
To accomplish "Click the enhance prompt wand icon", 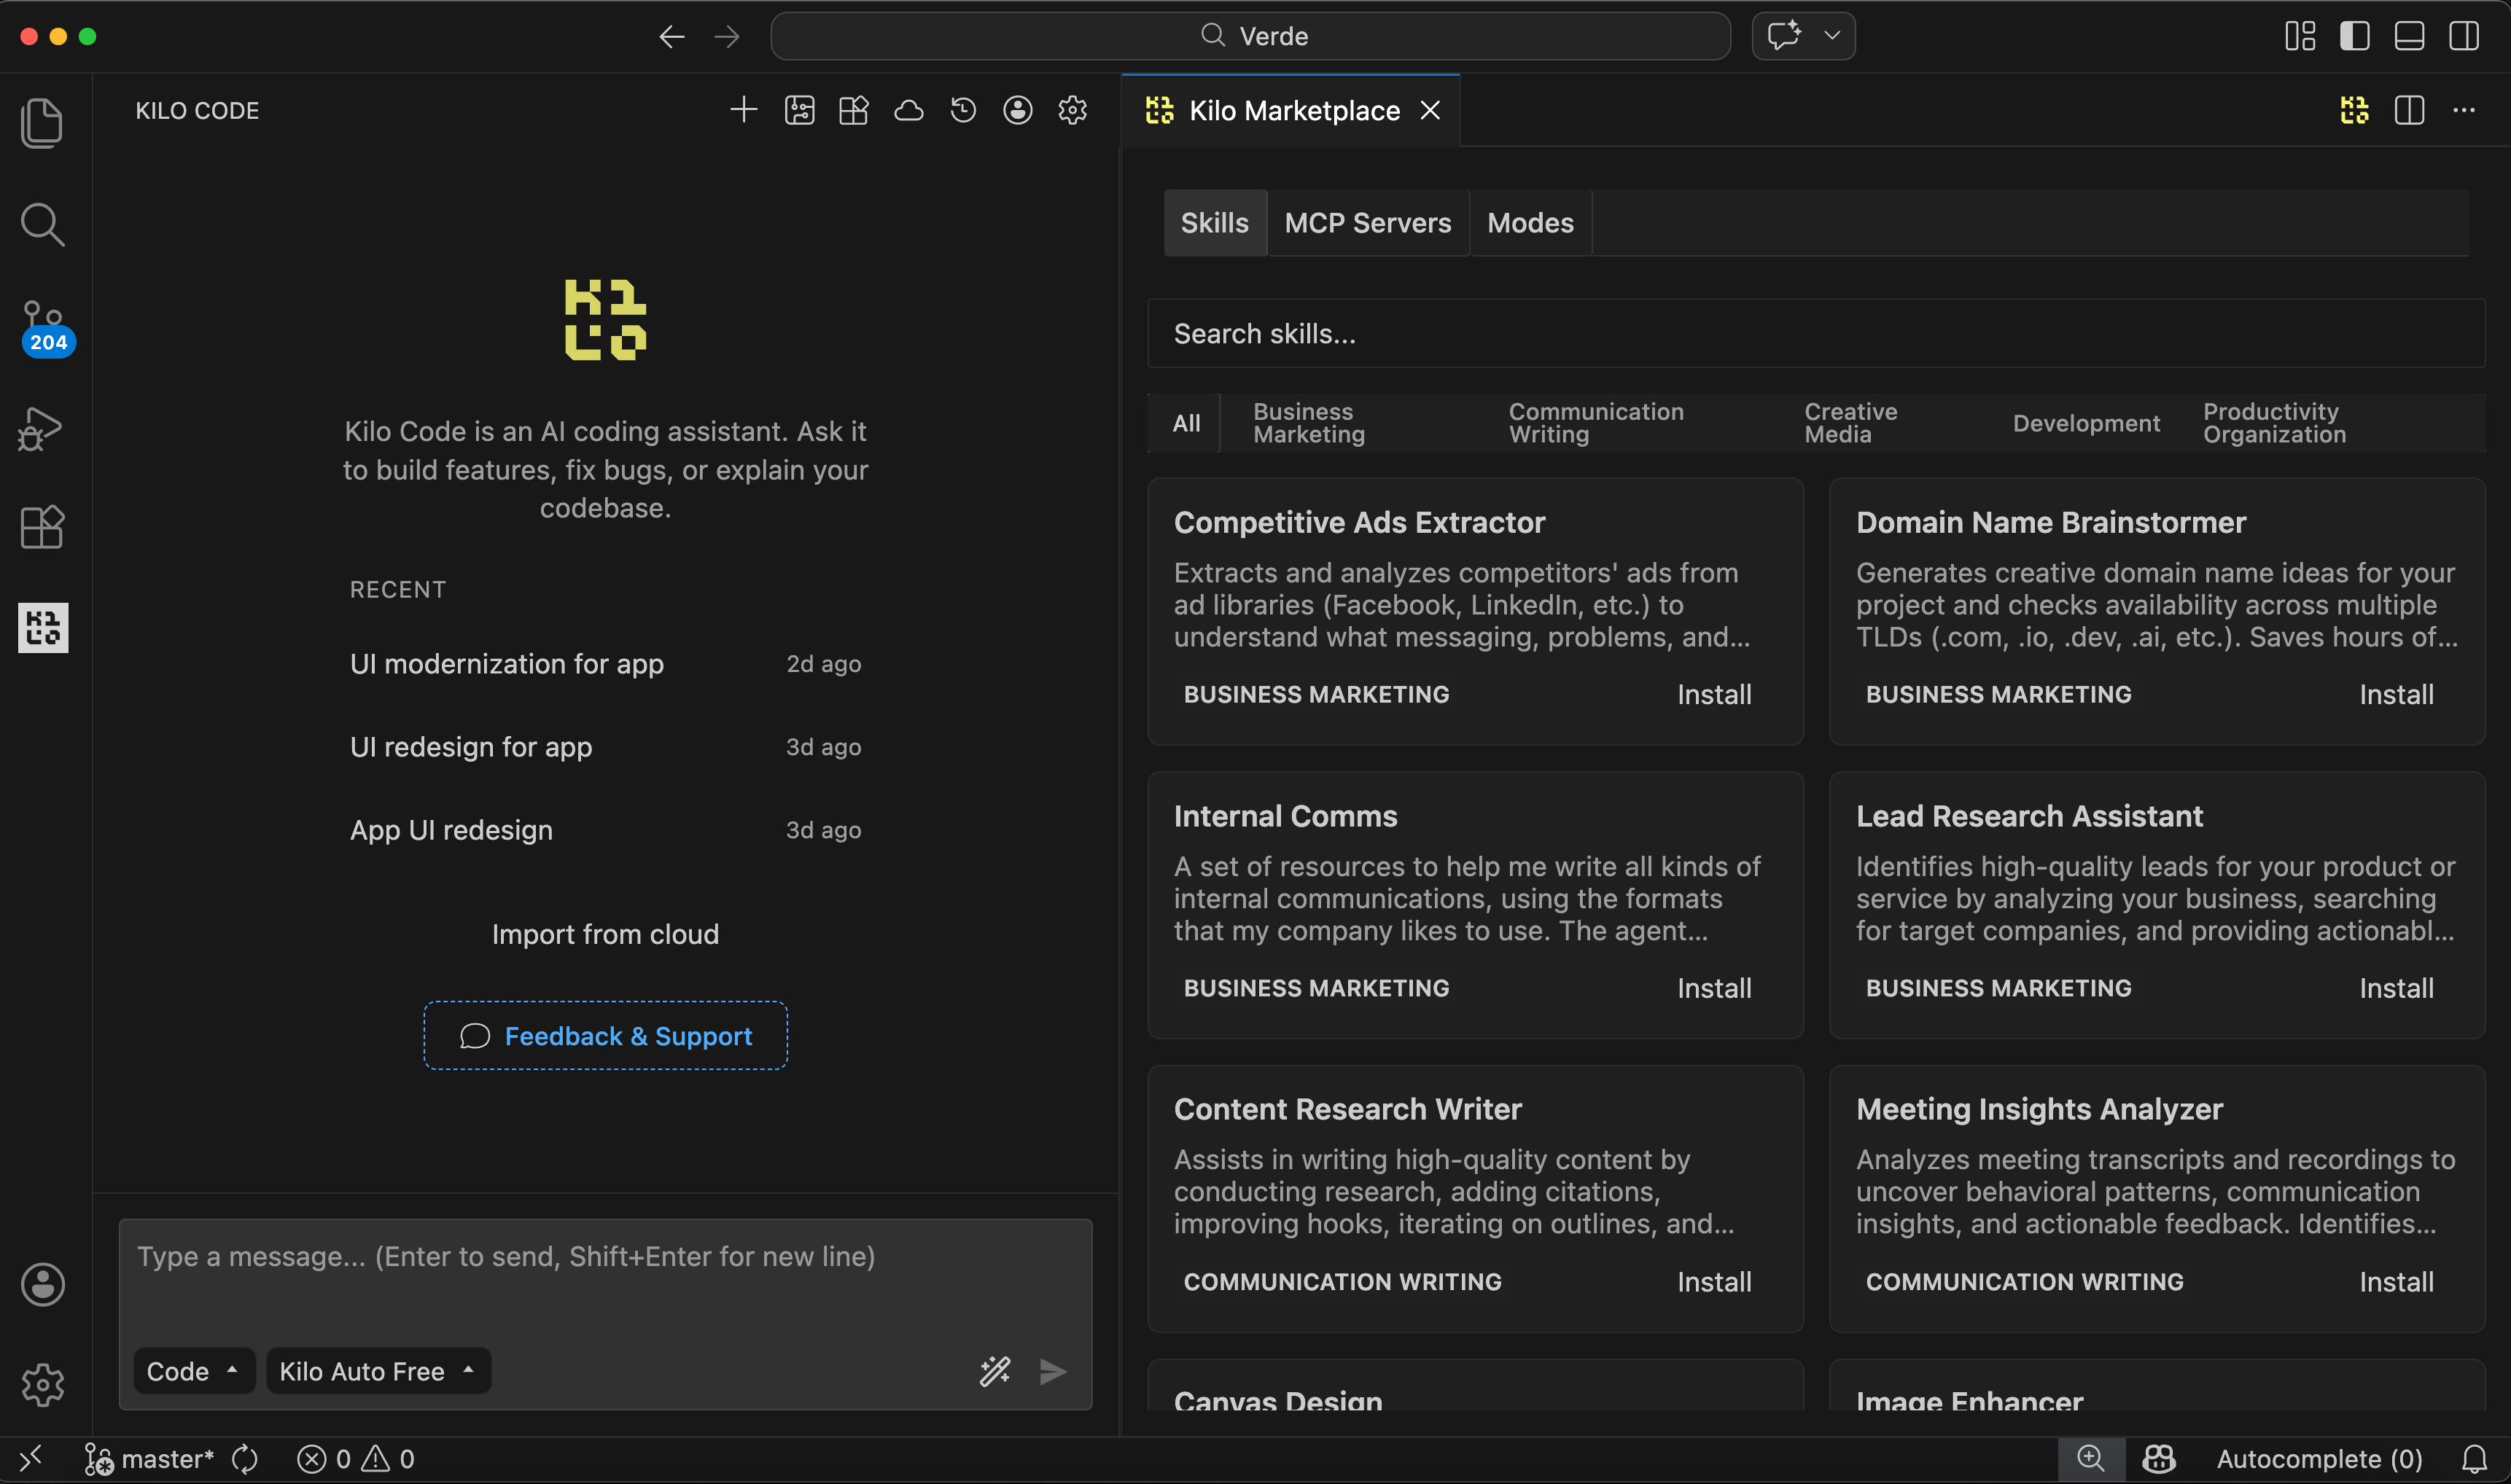I will pyautogui.click(x=995, y=1371).
